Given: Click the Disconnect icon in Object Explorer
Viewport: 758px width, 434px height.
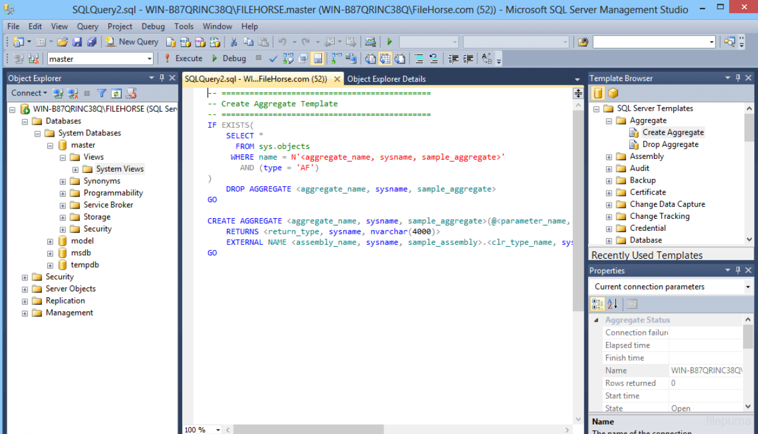Looking at the screenshot, I should coord(73,93).
